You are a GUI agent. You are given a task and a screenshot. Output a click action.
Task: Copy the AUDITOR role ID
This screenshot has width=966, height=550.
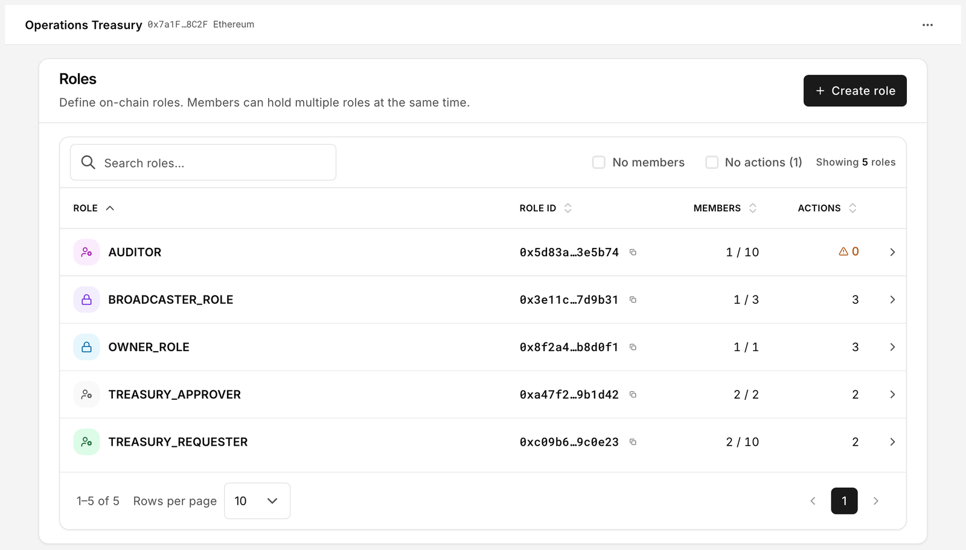(633, 252)
